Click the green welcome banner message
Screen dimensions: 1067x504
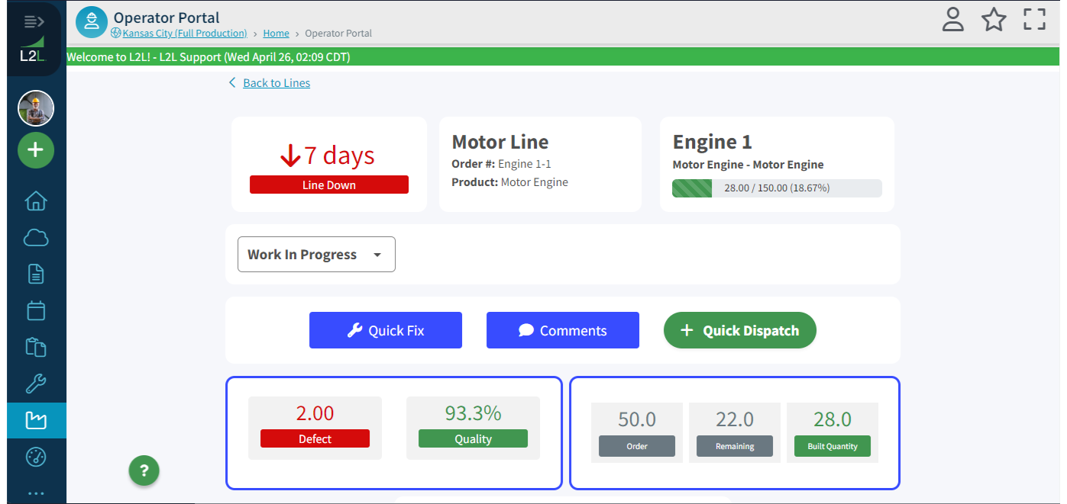coord(209,57)
